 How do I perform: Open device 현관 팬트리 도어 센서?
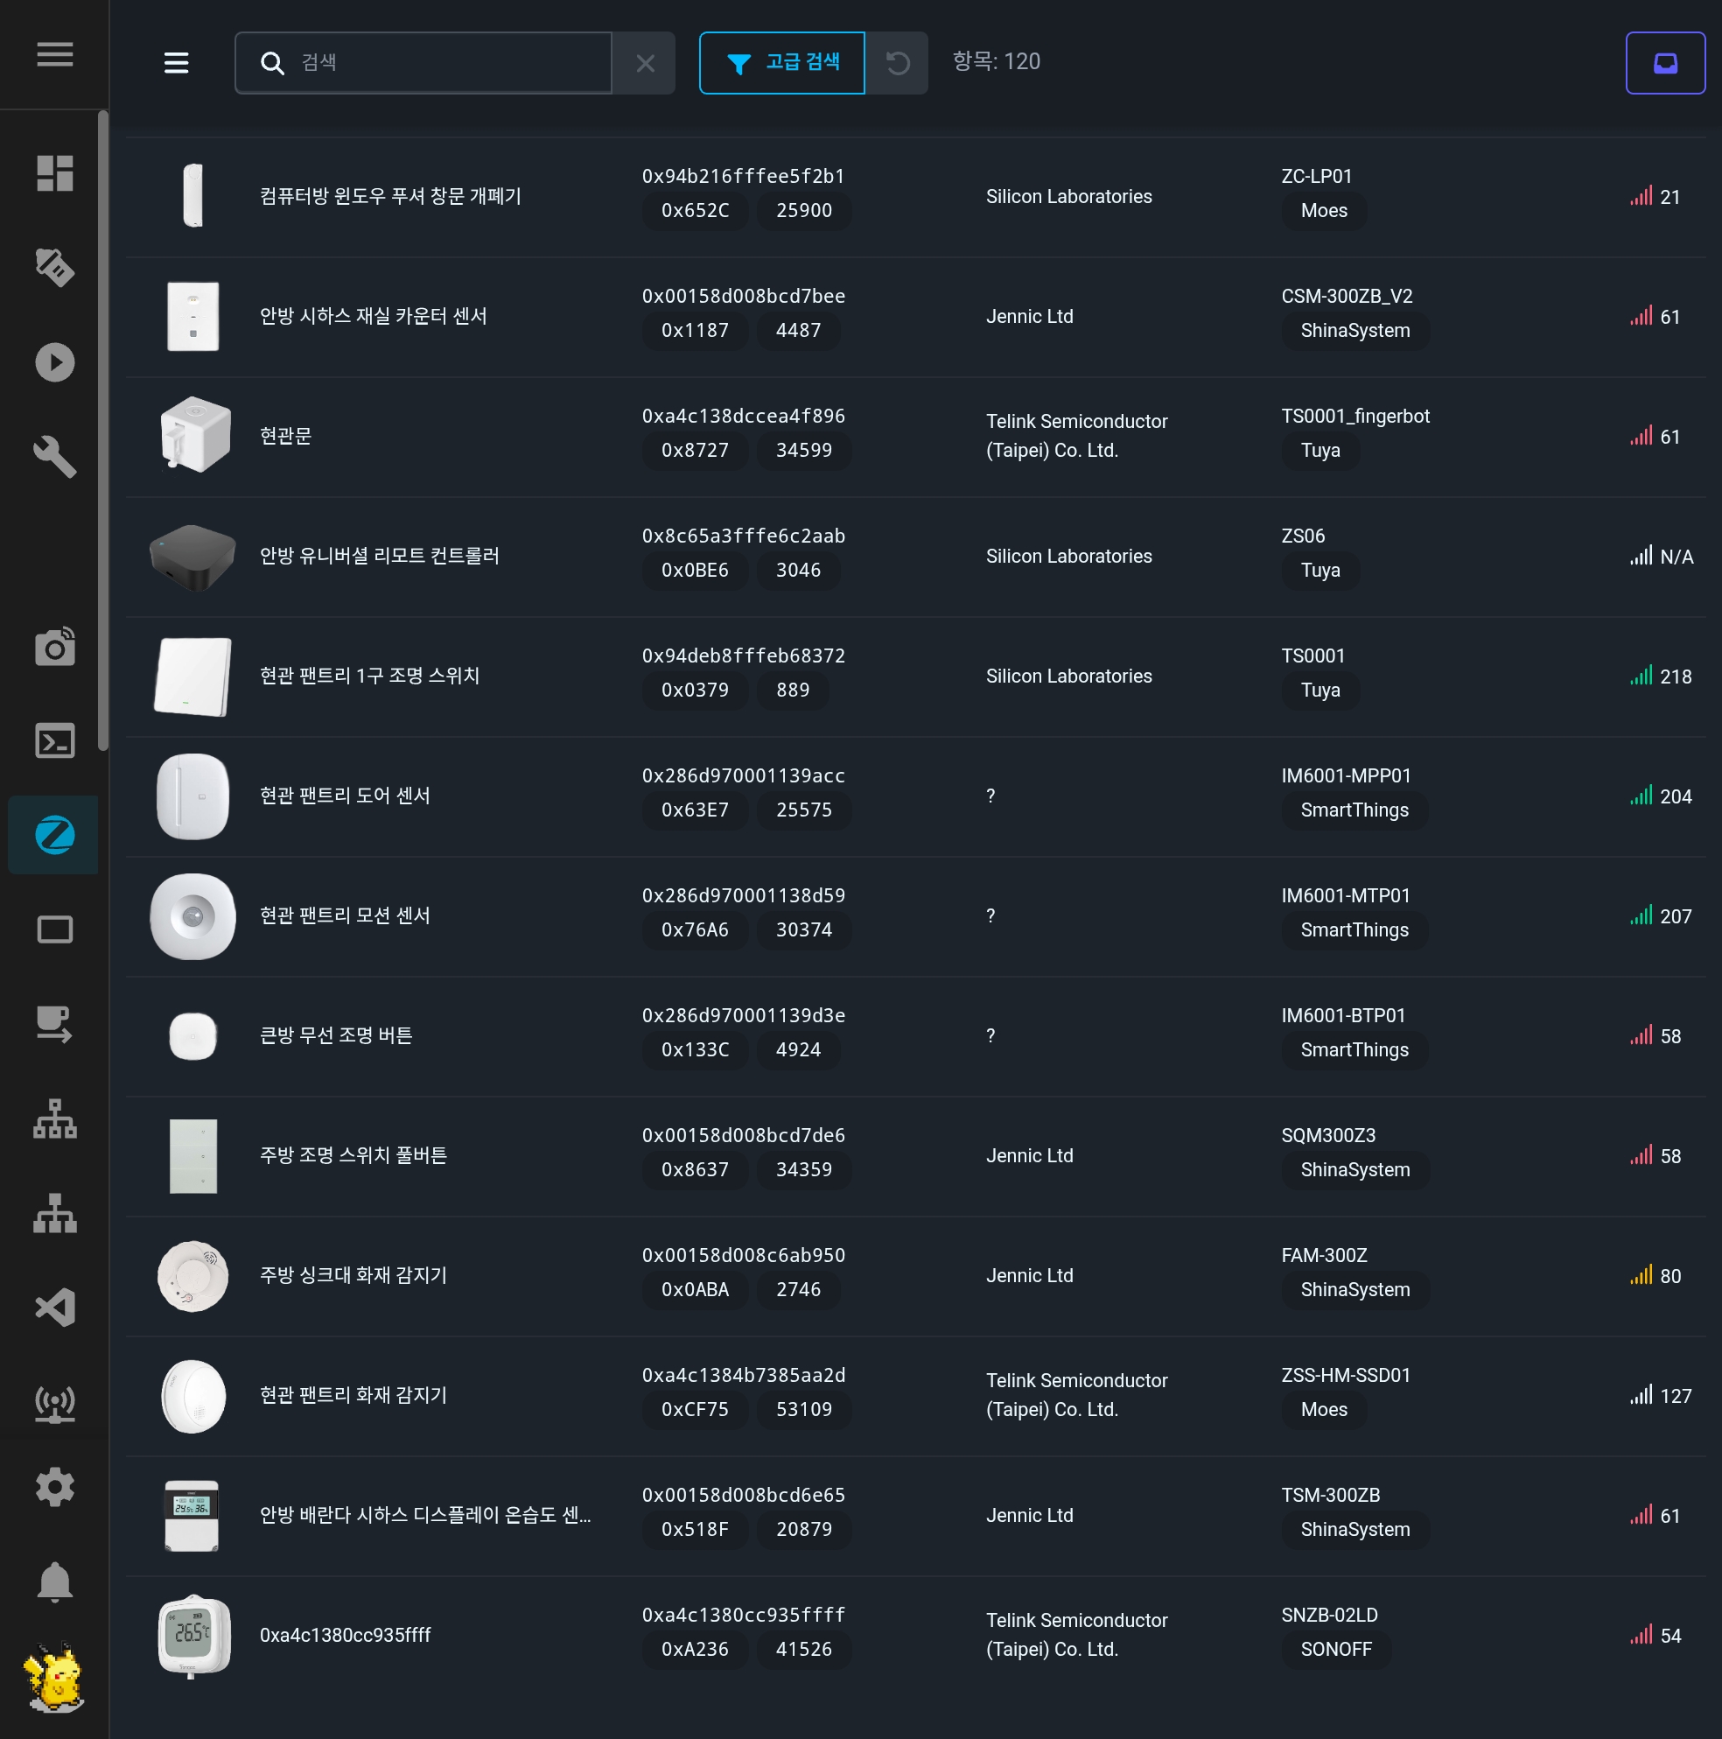346,796
